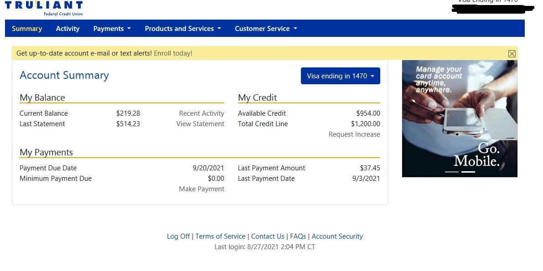Click the Contact Us footer link
Image resolution: width=543 pixels, height=271 pixels.
pyautogui.click(x=268, y=236)
